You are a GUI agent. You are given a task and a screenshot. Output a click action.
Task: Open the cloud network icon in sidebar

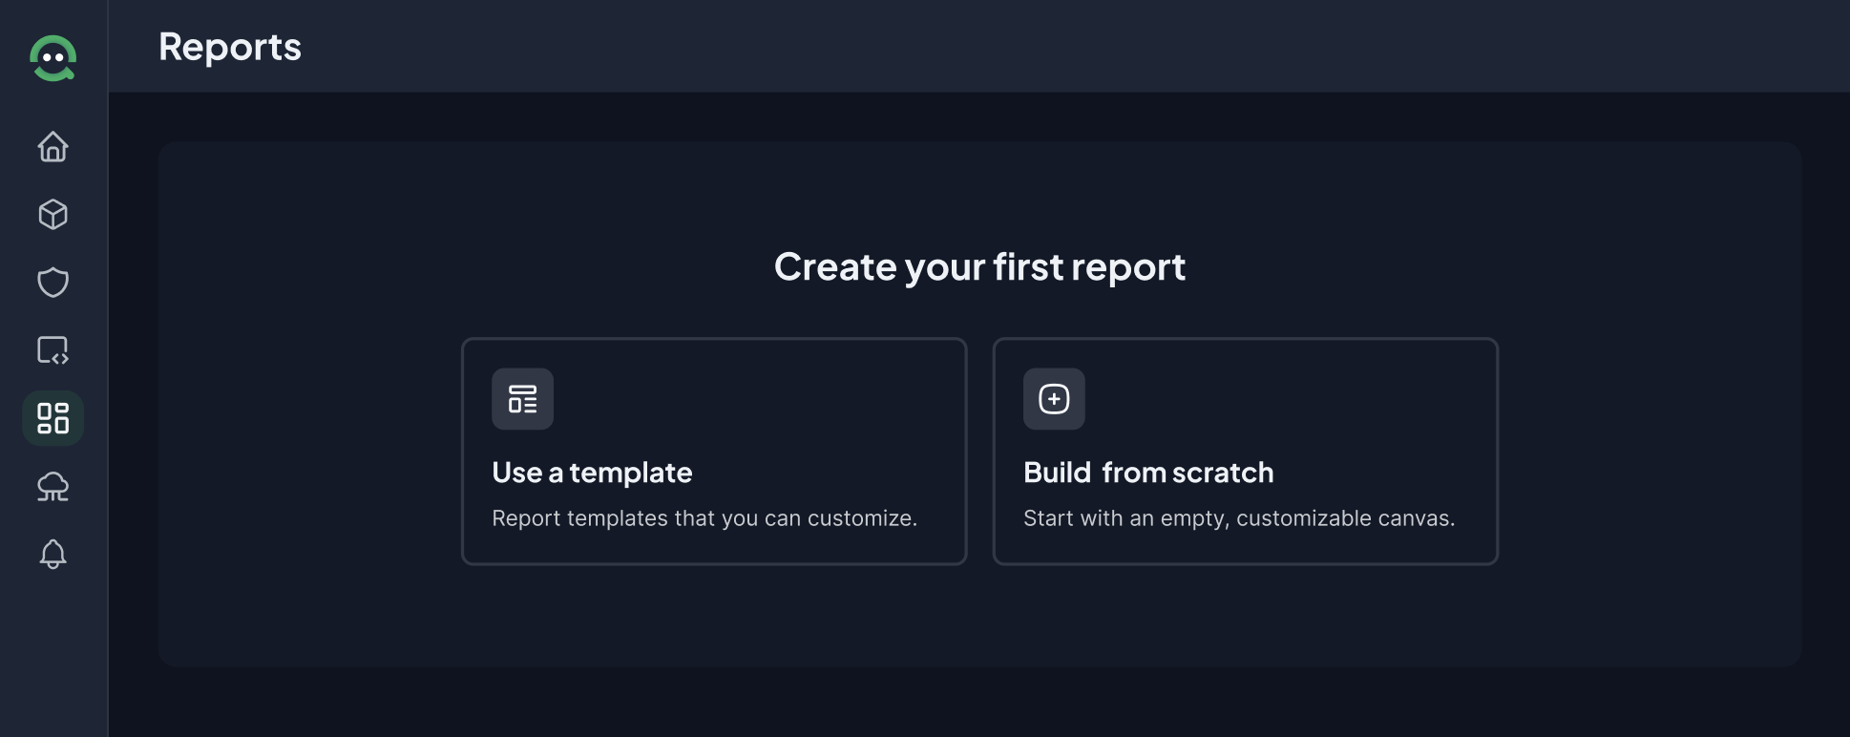coord(53,487)
